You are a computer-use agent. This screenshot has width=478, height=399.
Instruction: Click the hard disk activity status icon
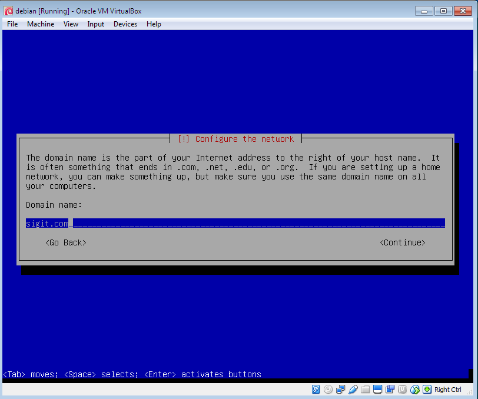316,389
